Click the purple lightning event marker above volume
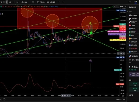Screen dimensions: 139x102 90,61
